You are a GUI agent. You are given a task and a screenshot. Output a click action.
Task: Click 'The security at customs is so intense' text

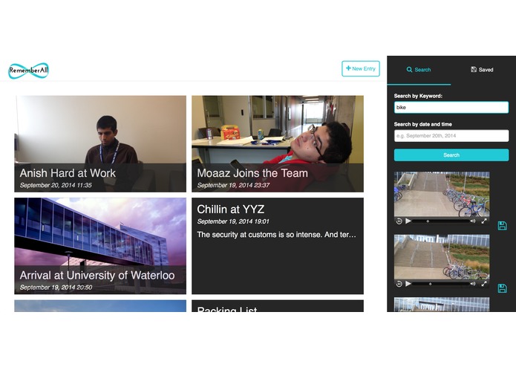click(276, 235)
